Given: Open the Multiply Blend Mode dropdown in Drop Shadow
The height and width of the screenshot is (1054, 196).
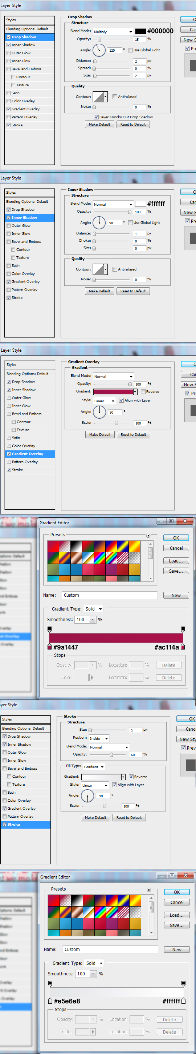Looking at the screenshot, I should pyautogui.click(x=113, y=32).
